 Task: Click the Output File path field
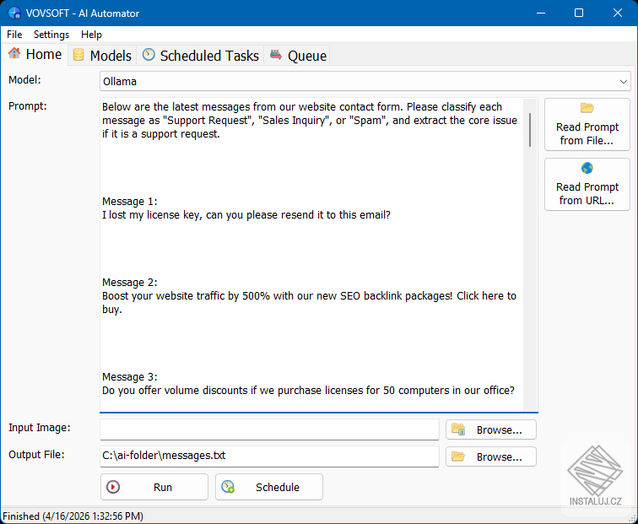(269, 456)
